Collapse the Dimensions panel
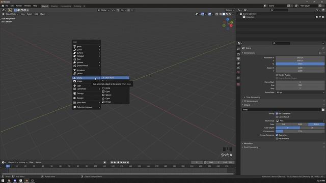Viewport: 326px width, 183px height. [249, 53]
